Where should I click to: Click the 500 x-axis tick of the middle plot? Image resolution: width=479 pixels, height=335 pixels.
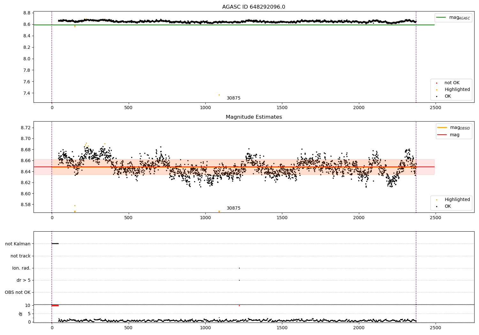[x=128, y=218]
